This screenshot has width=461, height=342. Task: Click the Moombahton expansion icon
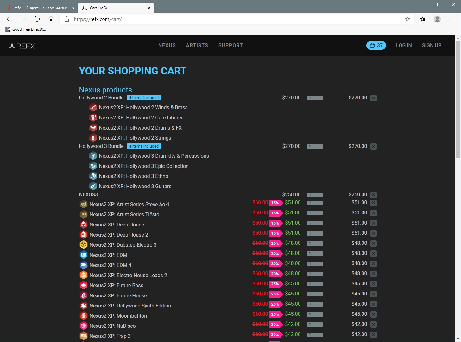pos(84,316)
